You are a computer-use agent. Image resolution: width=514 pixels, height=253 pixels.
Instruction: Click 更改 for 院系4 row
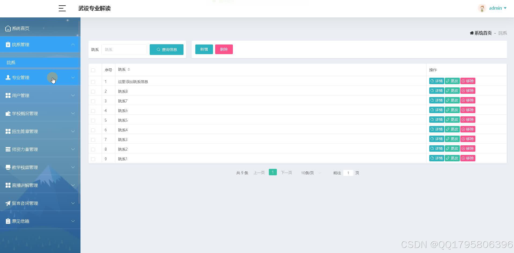(452, 129)
